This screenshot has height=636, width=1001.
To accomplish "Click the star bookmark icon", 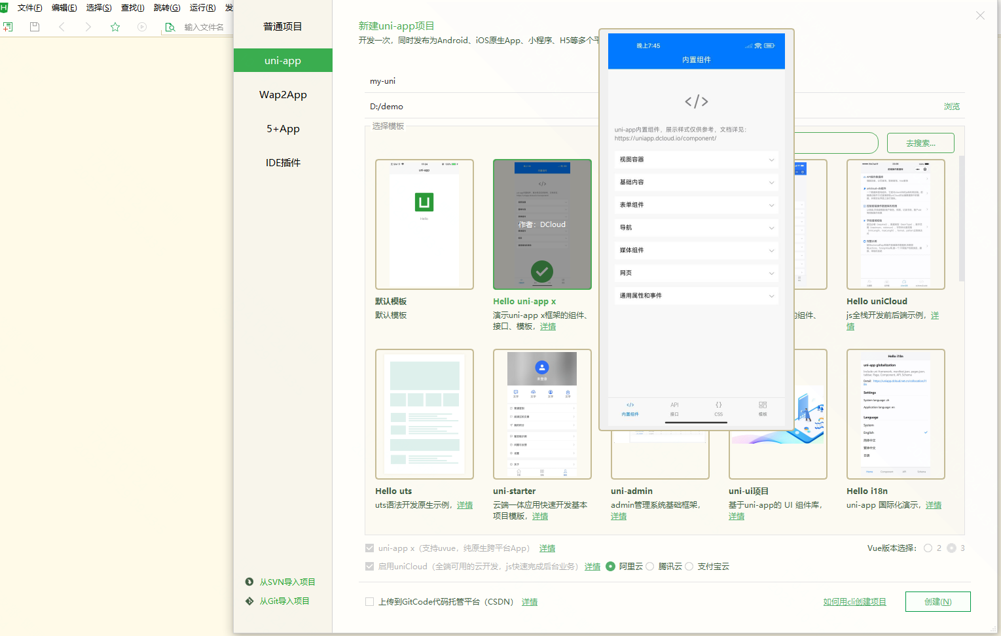I will pyautogui.click(x=115, y=27).
